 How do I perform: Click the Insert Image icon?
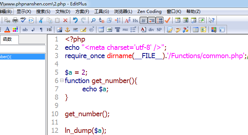point(59,30)
